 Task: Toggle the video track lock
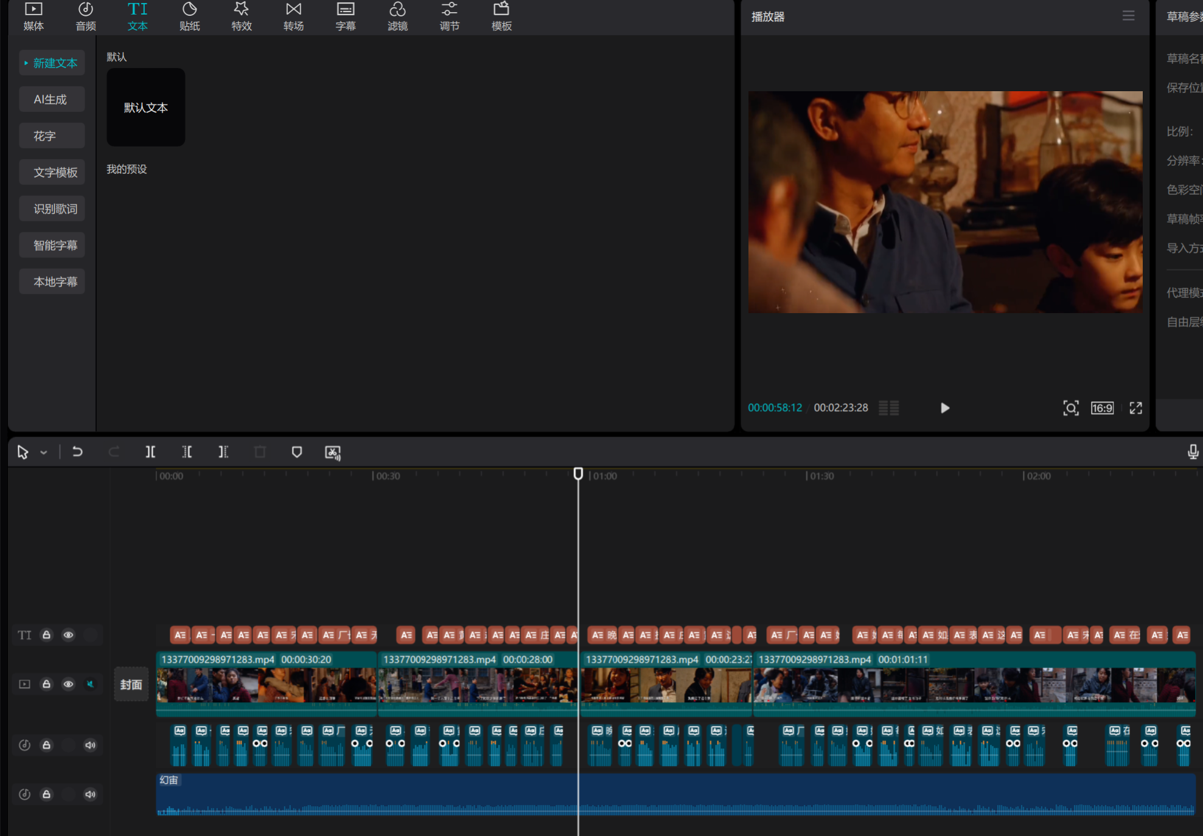click(x=46, y=684)
